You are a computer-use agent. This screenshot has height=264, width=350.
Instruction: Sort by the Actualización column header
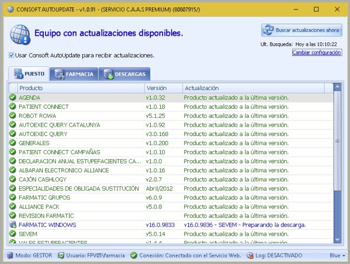point(253,88)
